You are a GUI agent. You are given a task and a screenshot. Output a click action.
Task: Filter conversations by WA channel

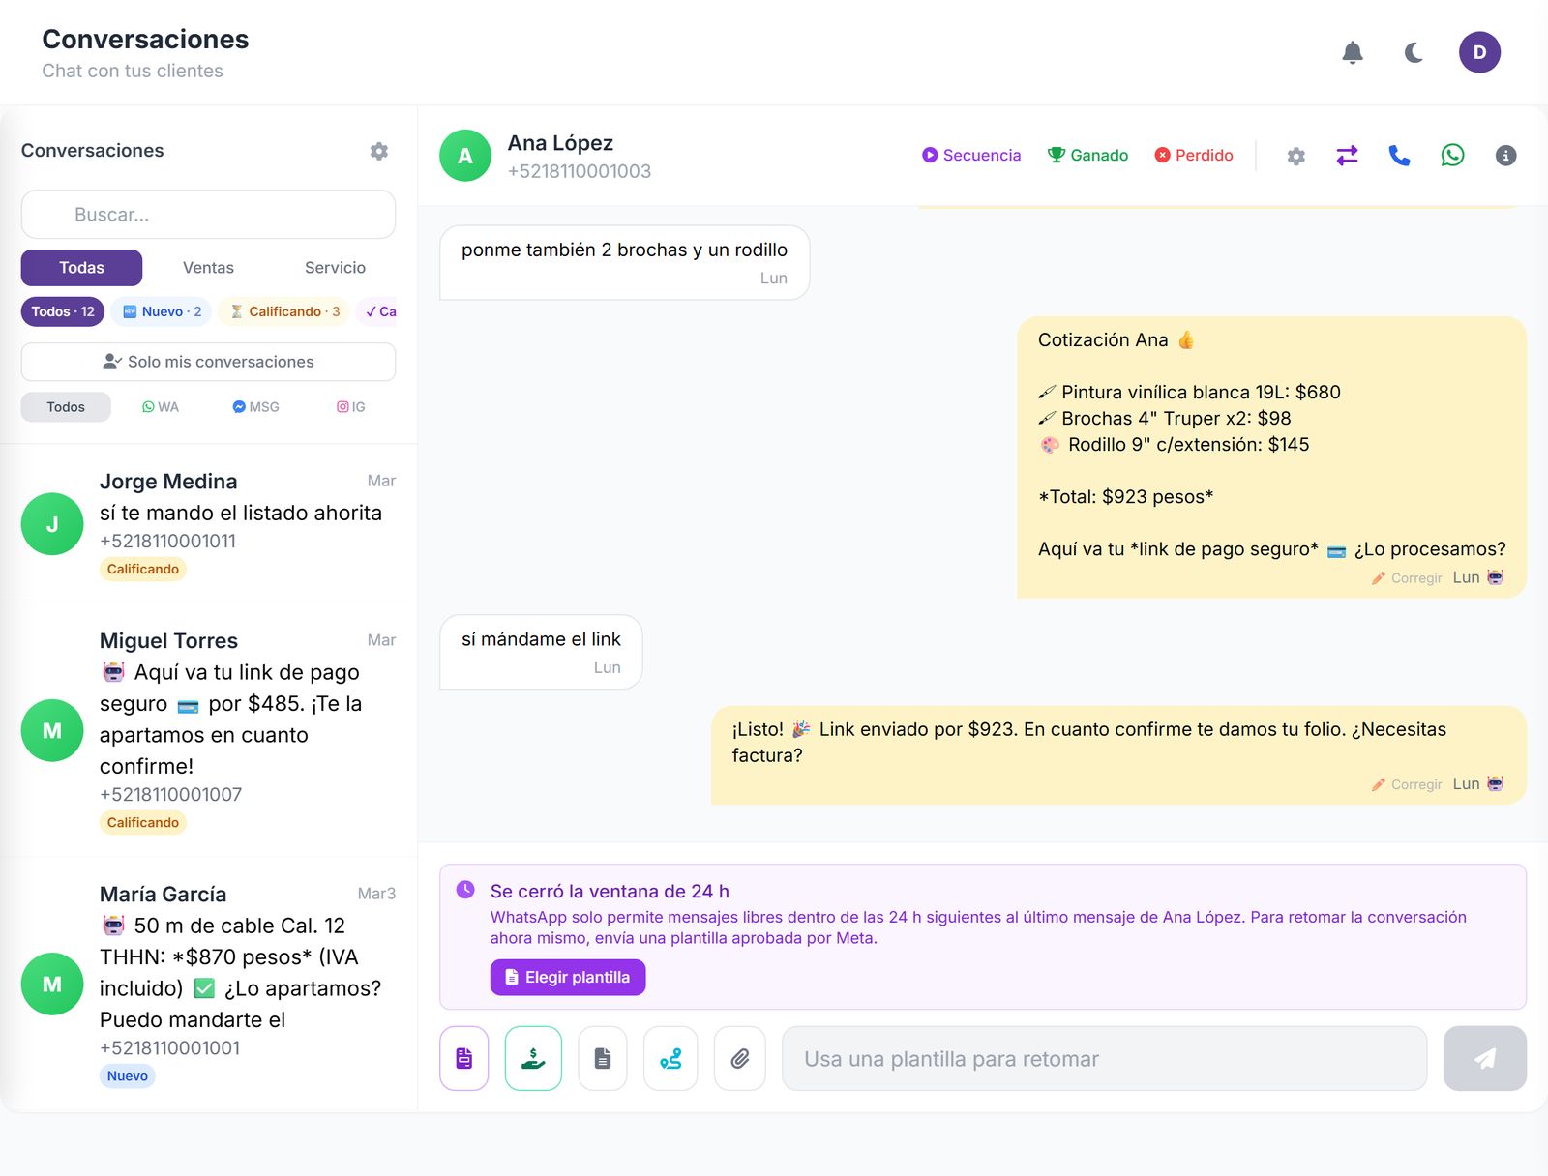(161, 407)
